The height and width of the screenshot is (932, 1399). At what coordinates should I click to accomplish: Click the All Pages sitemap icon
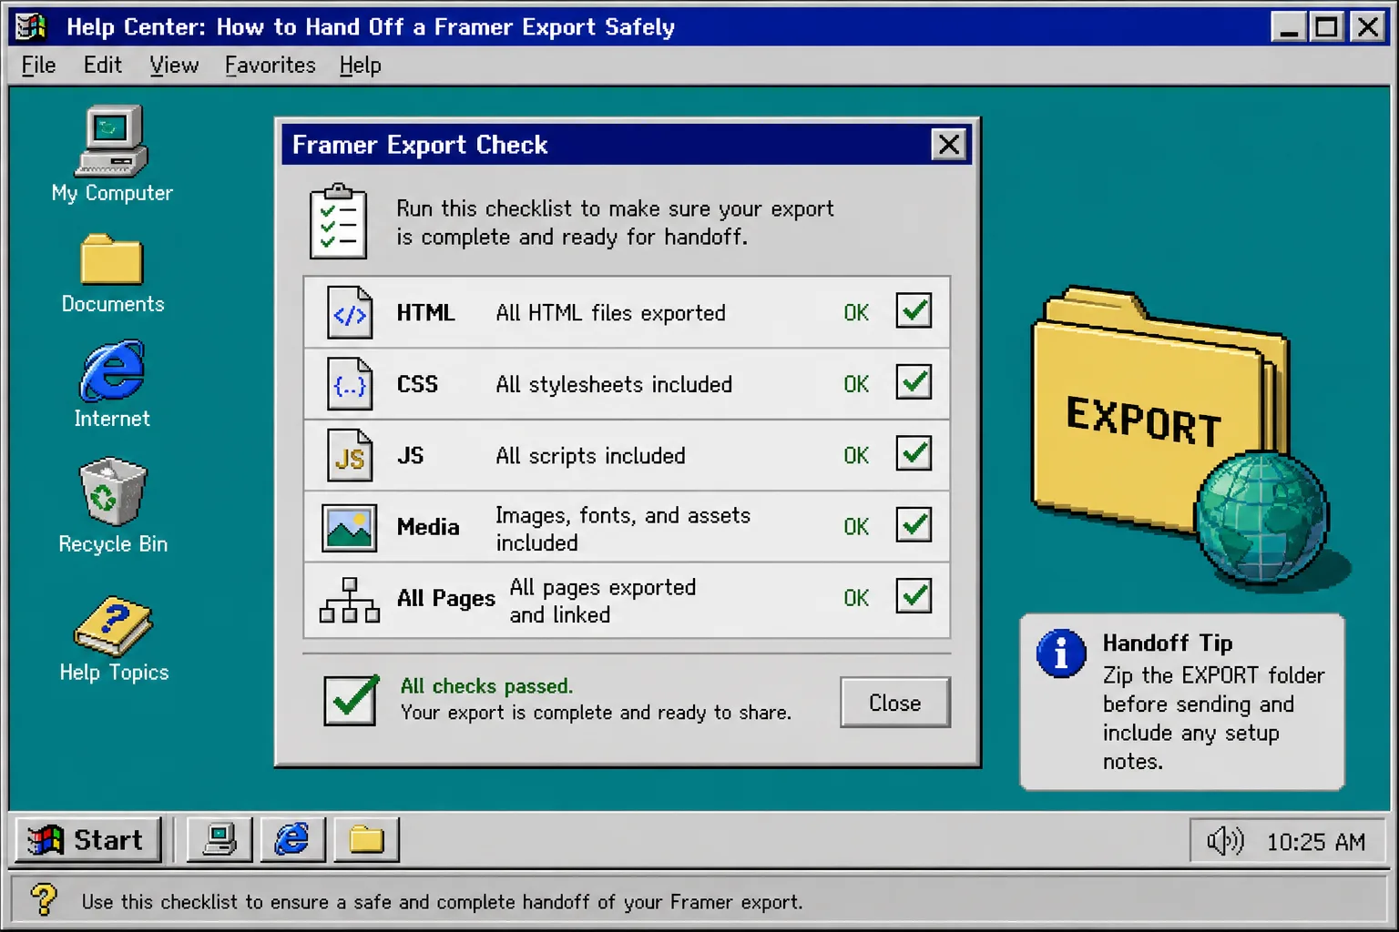tap(349, 600)
